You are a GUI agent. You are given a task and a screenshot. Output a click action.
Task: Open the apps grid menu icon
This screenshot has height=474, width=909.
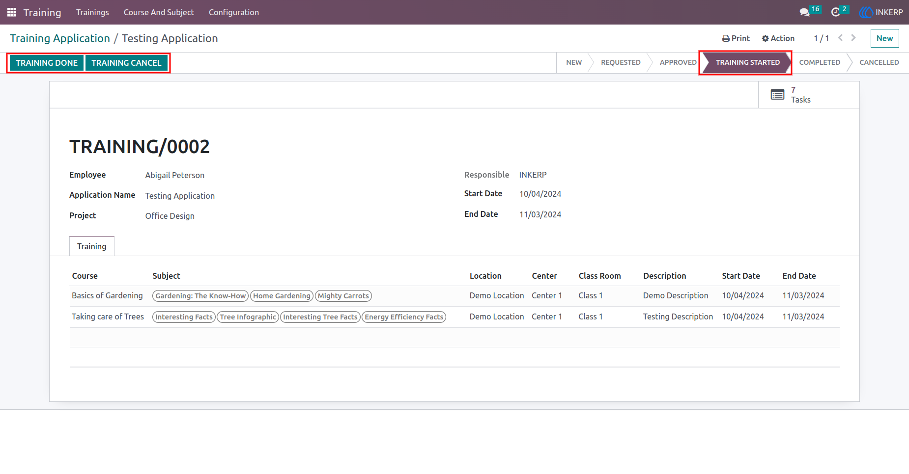[12, 12]
